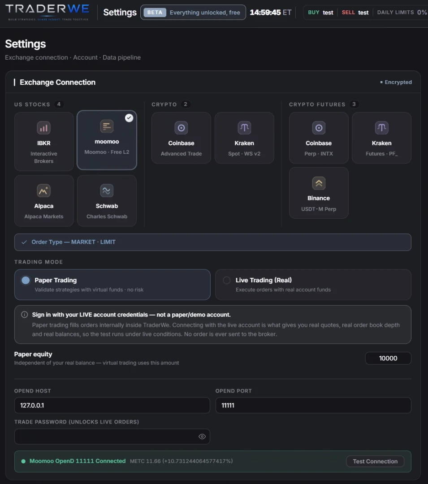Click the US STOCKS count badge 4
This screenshot has width=428, height=484.
[59, 104]
